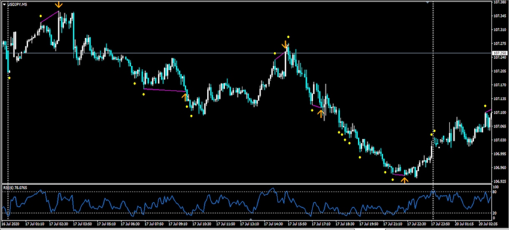
Task: Click the 107.250 horizontal line price tag
Action: pyautogui.click(x=500, y=53)
